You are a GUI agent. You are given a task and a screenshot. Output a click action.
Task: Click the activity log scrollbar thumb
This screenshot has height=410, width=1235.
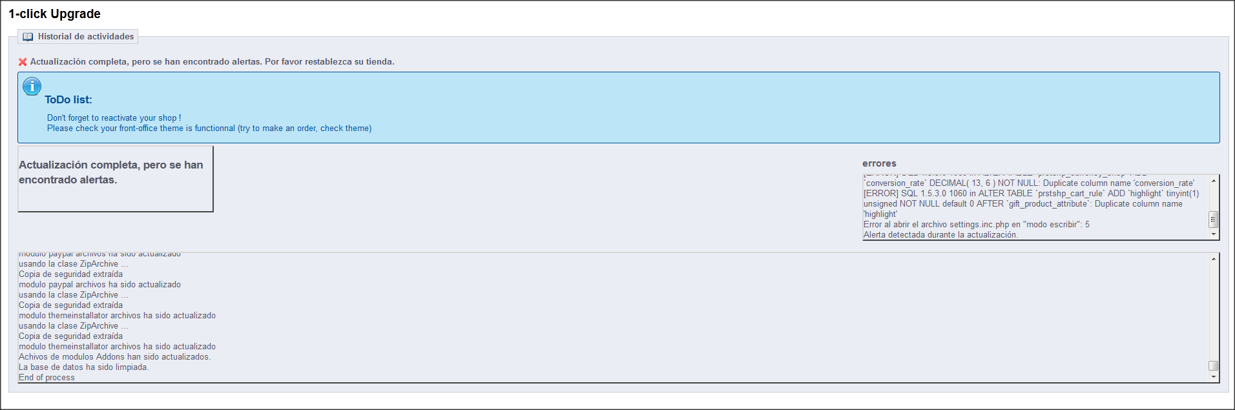pyautogui.click(x=1213, y=365)
